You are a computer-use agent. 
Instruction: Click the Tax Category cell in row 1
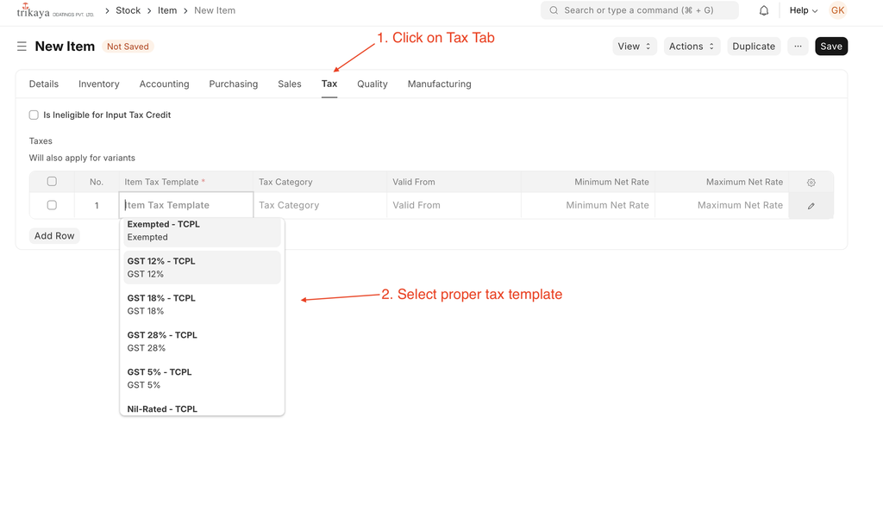[320, 205]
